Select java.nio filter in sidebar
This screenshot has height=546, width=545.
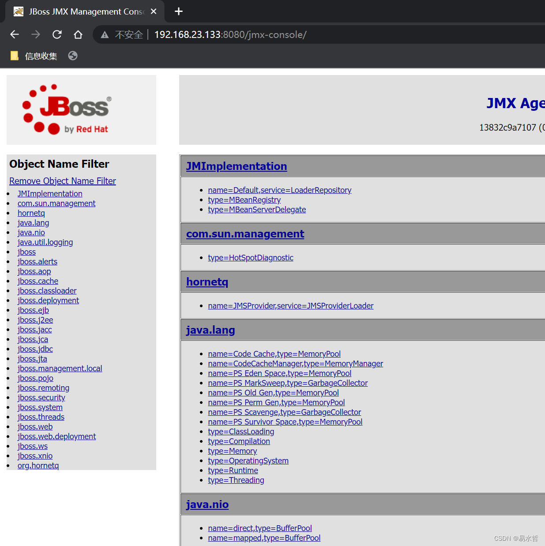(31, 233)
